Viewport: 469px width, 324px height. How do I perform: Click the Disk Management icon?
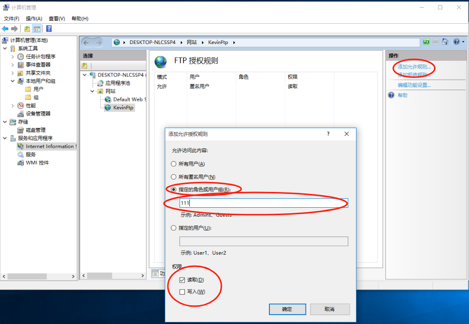21,130
